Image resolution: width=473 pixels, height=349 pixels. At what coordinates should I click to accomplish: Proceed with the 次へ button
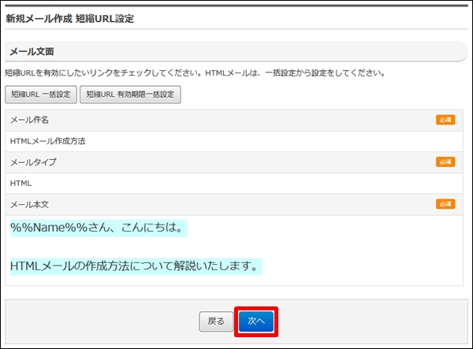coord(256,321)
